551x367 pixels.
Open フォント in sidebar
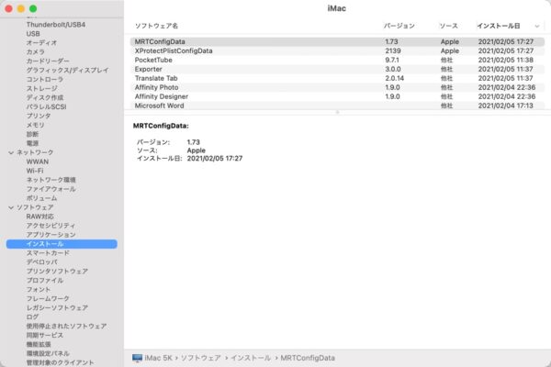(x=39, y=289)
